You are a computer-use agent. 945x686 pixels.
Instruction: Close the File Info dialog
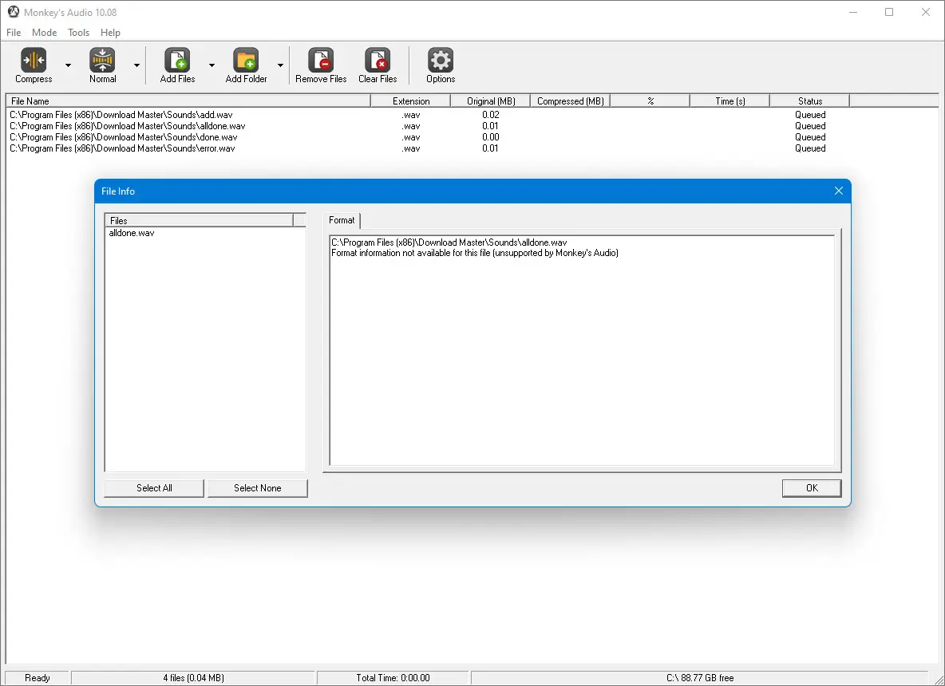pyautogui.click(x=838, y=191)
